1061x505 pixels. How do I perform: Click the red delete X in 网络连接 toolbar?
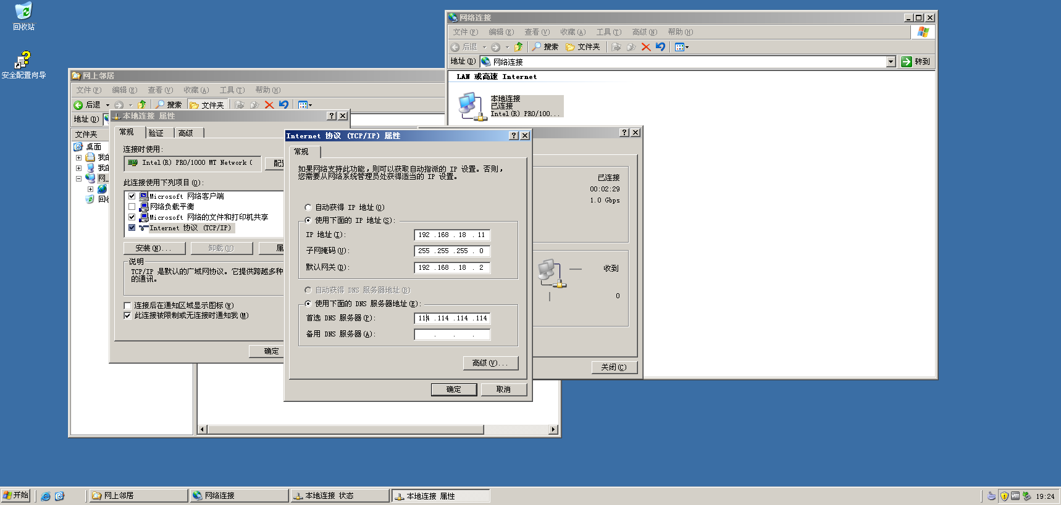click(x=646, y=47)
